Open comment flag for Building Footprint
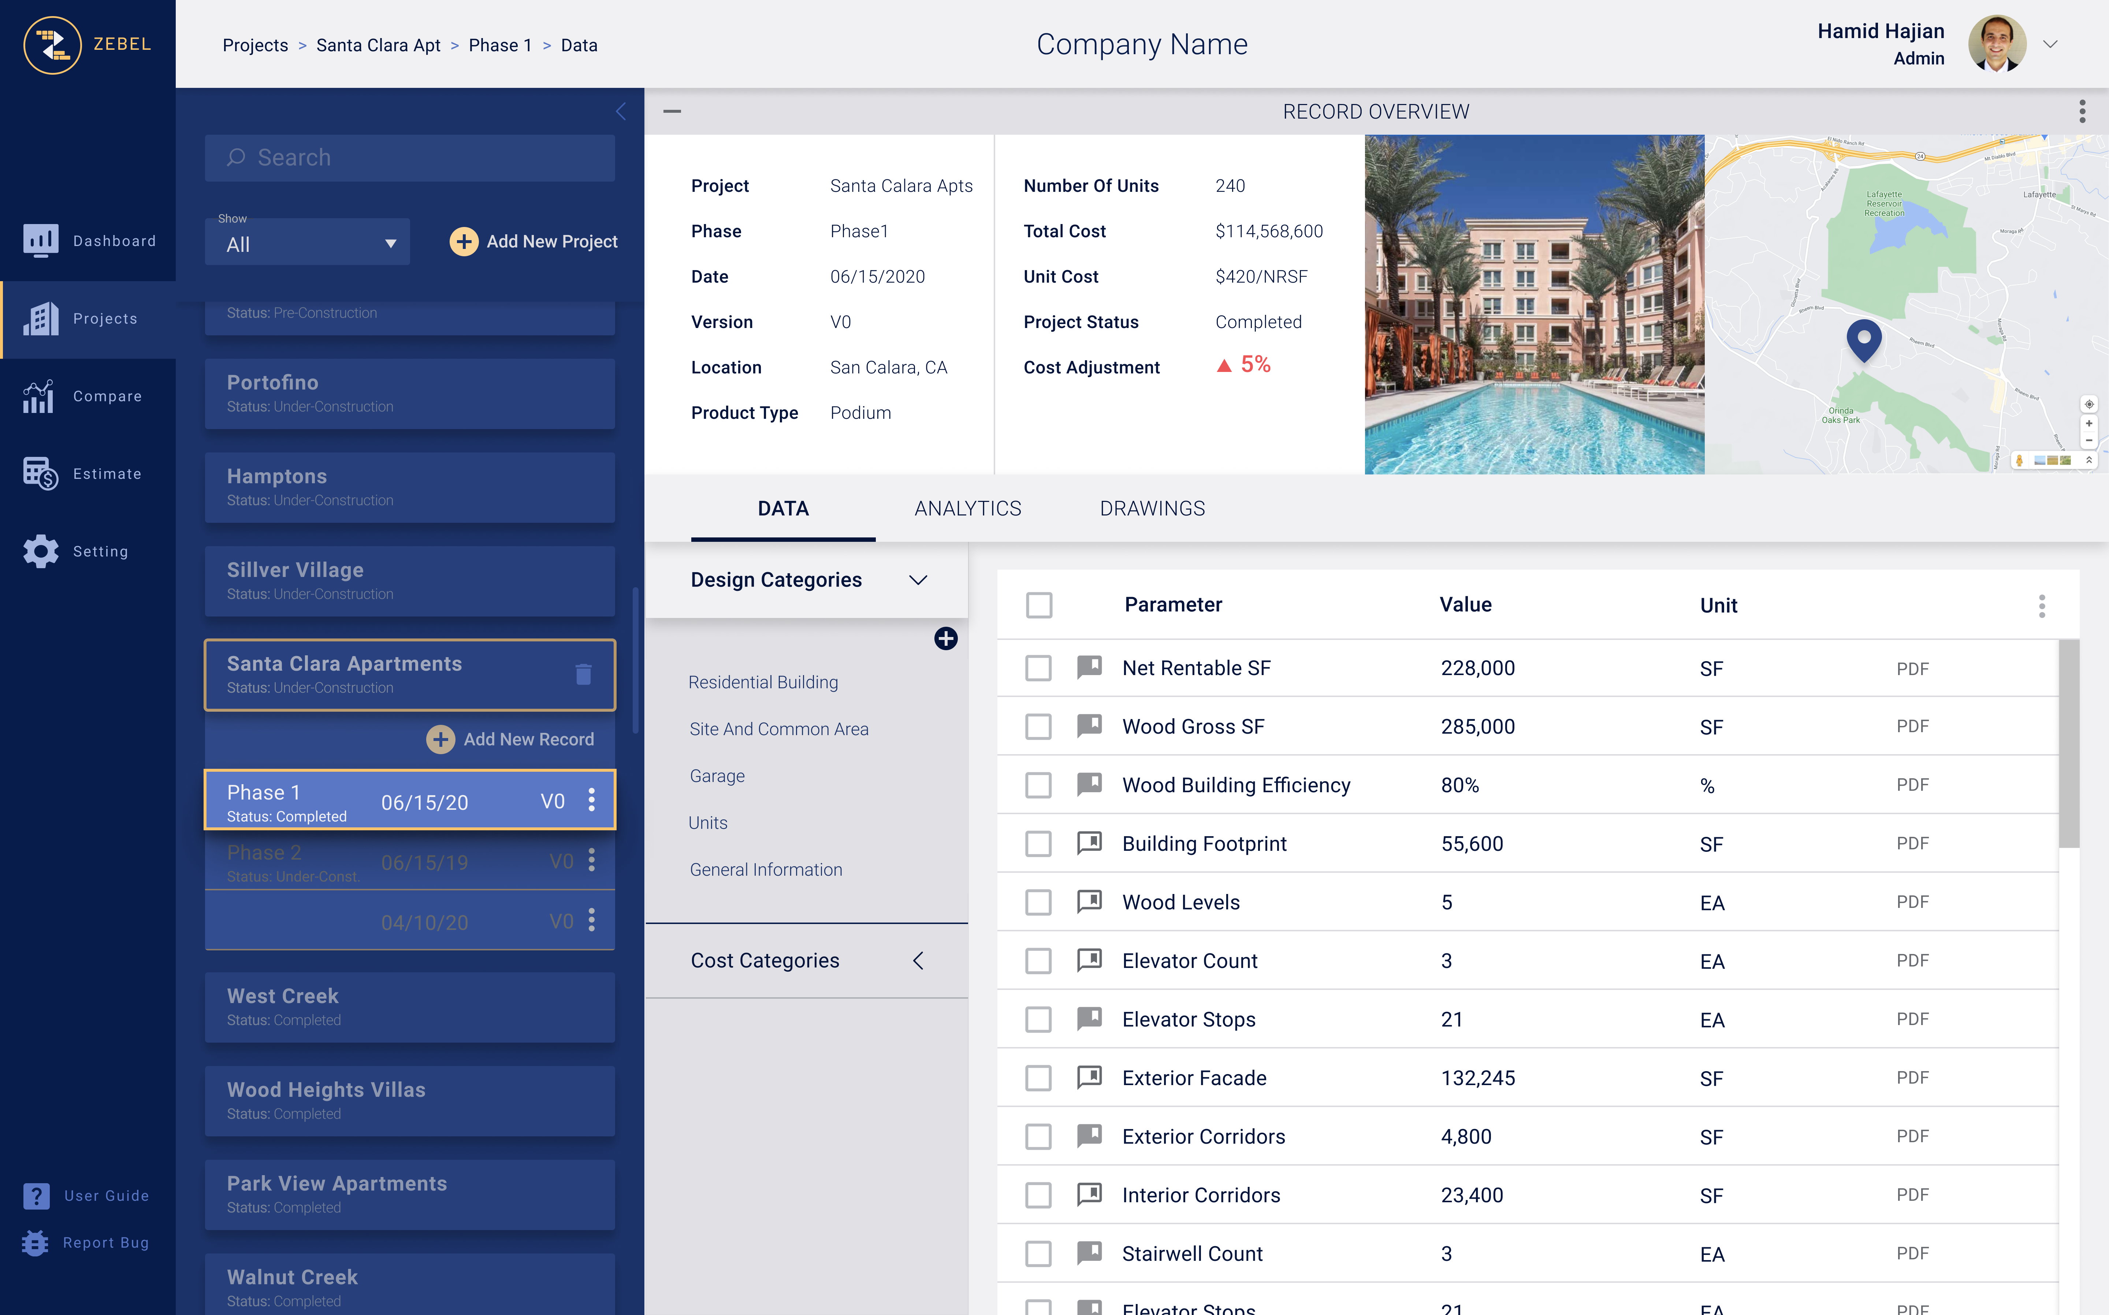 tap(1090, 843)
